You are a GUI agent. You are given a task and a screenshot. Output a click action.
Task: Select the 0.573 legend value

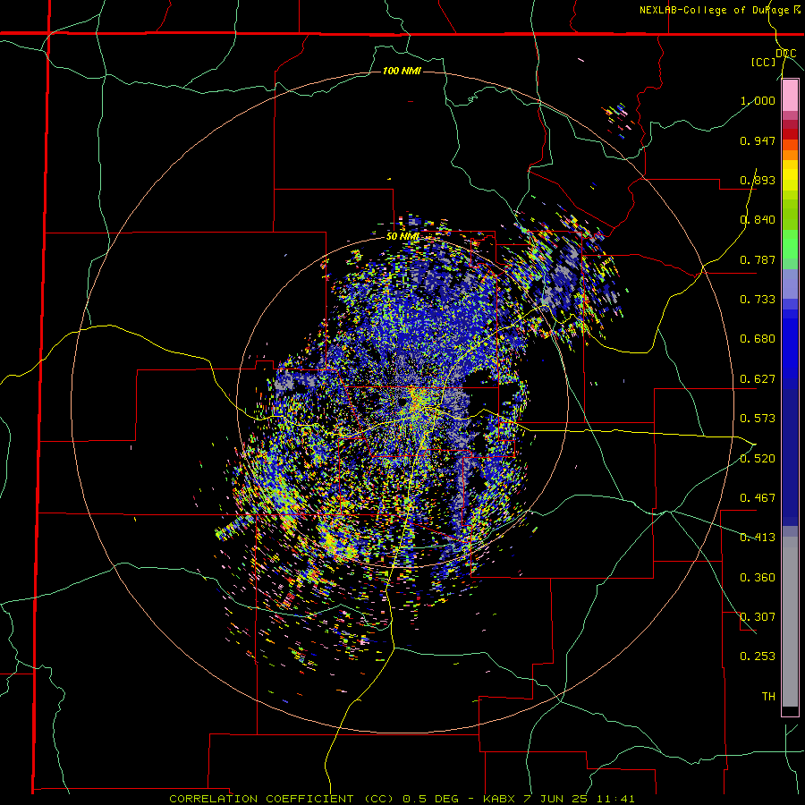click(x=758, y=419)
